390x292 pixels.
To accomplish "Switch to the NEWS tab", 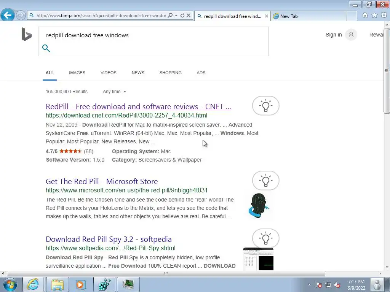I will 138,73.
